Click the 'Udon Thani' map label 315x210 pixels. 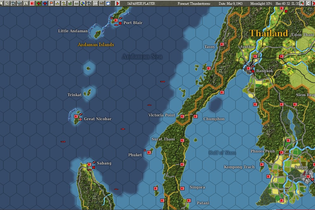[303, 34]
